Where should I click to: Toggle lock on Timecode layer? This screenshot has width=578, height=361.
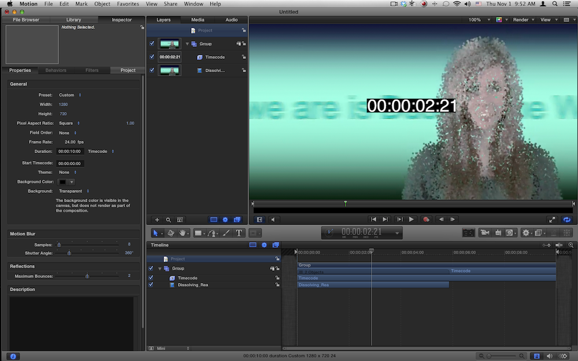[x=244, y=57]
